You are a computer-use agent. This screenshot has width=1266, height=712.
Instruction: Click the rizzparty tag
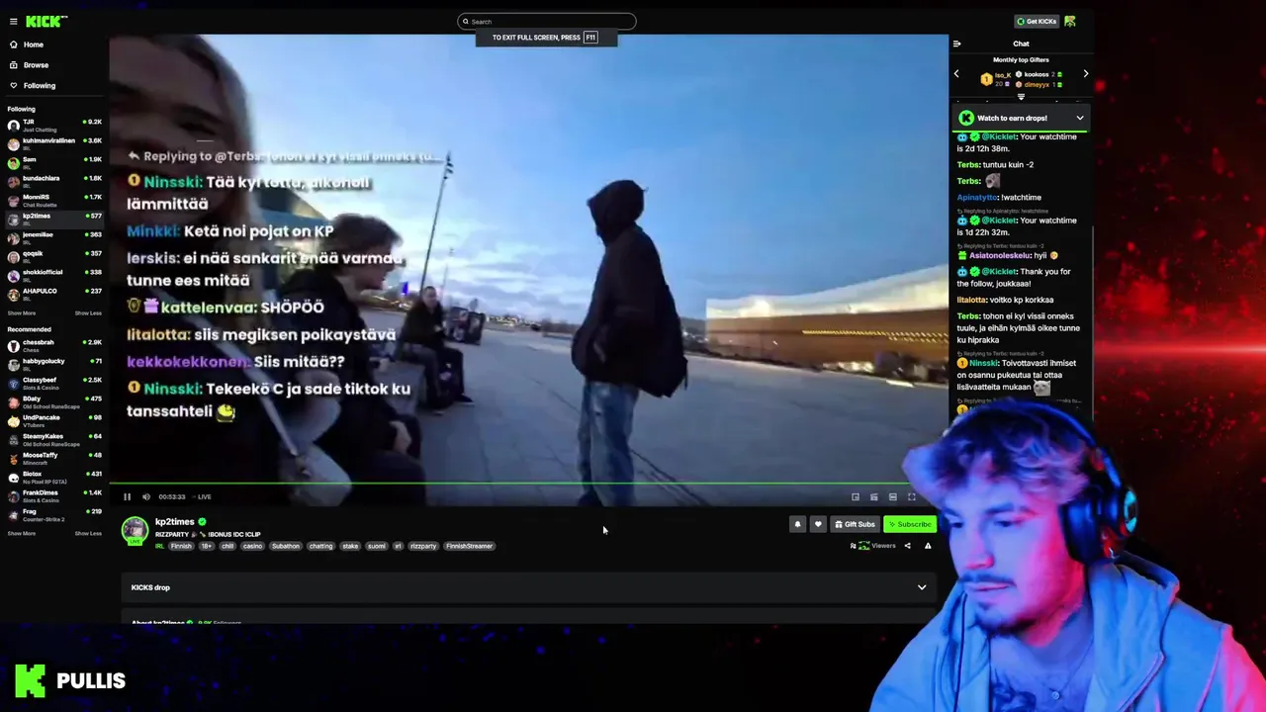[x=423, y=546]
